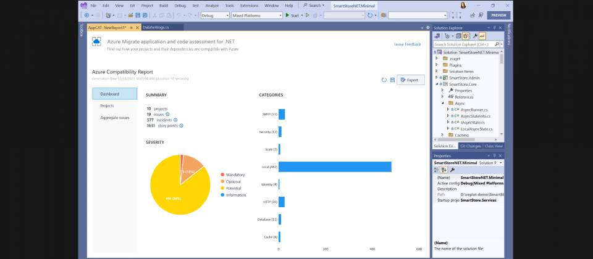Screen dimensions: 593x259
Task: Toggle Alphabetical sort in Properties panel
Action: pos(444,170)
